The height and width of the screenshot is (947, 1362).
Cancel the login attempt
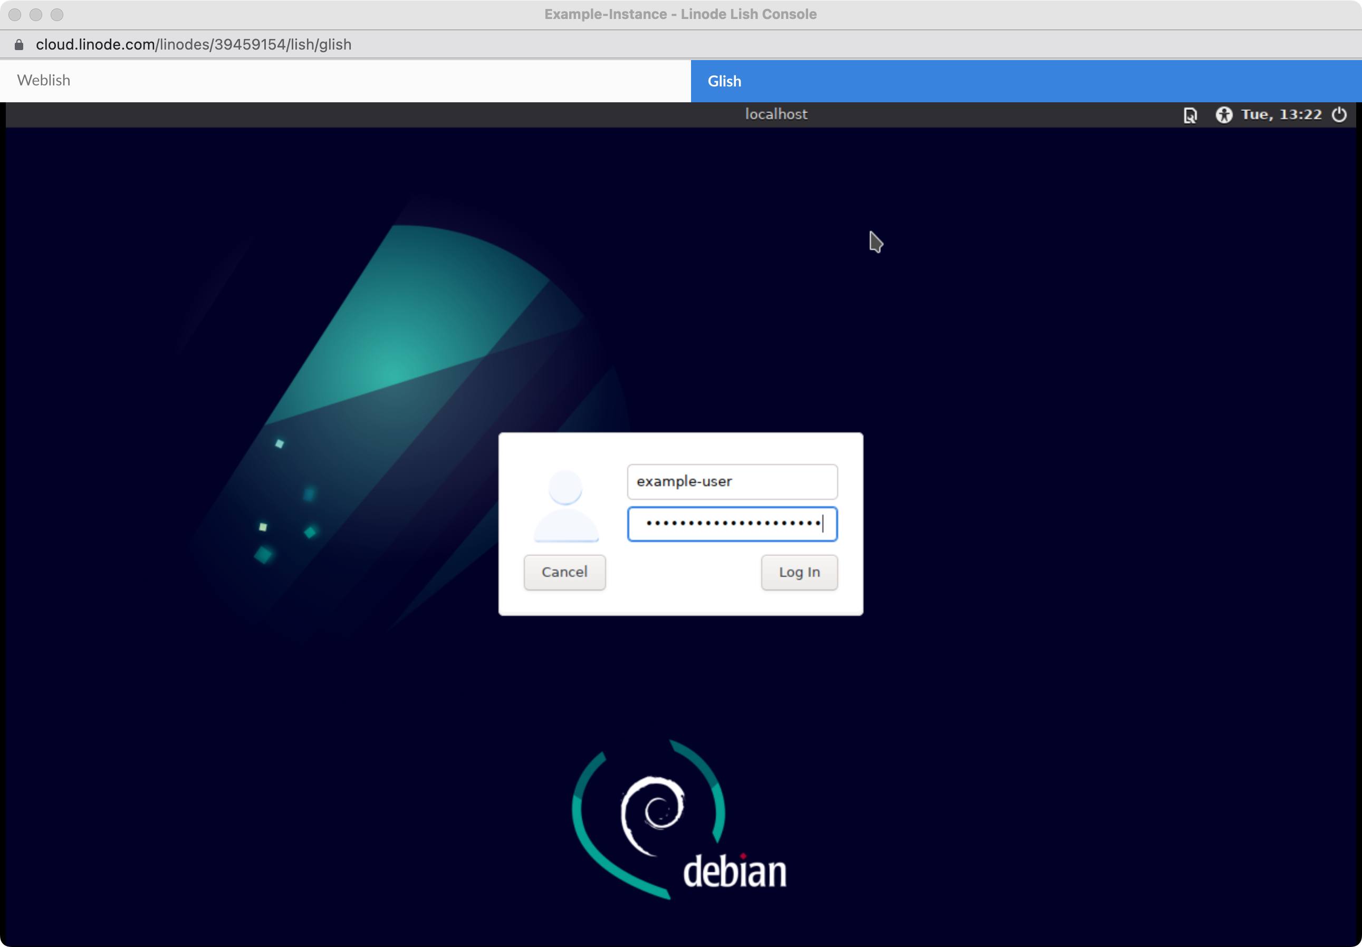(563, 572)
